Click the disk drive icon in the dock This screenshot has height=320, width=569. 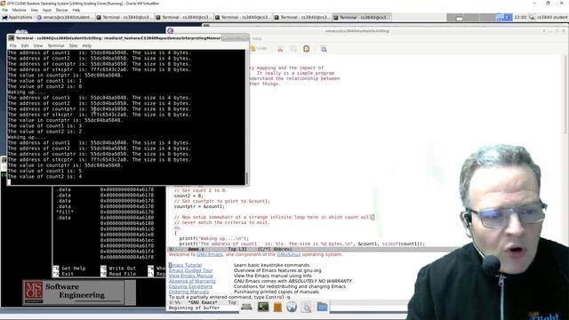[x=246, y=307]
